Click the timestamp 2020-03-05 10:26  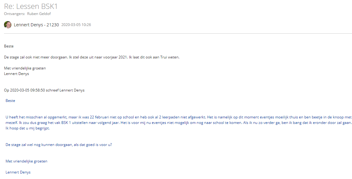point(76,25)
